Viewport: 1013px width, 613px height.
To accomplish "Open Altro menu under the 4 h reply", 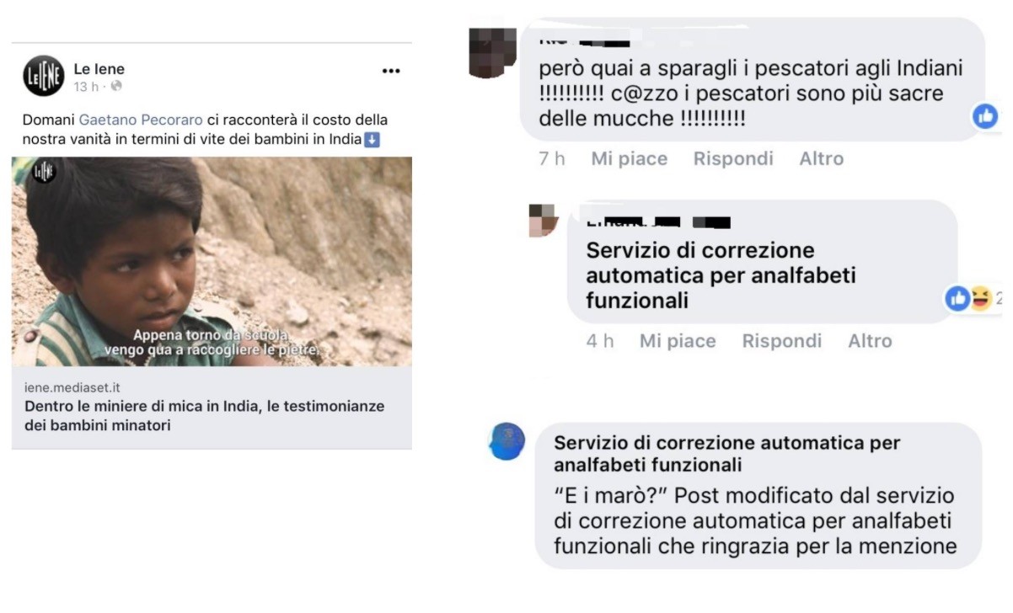I will pyautogui.click(x=870, y=341).
